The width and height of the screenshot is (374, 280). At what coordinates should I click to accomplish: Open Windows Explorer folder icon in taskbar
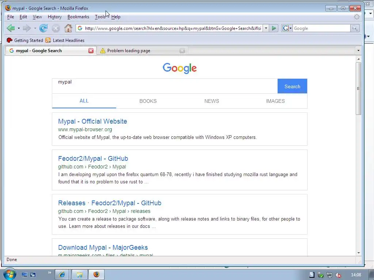[x=79, y=275]
